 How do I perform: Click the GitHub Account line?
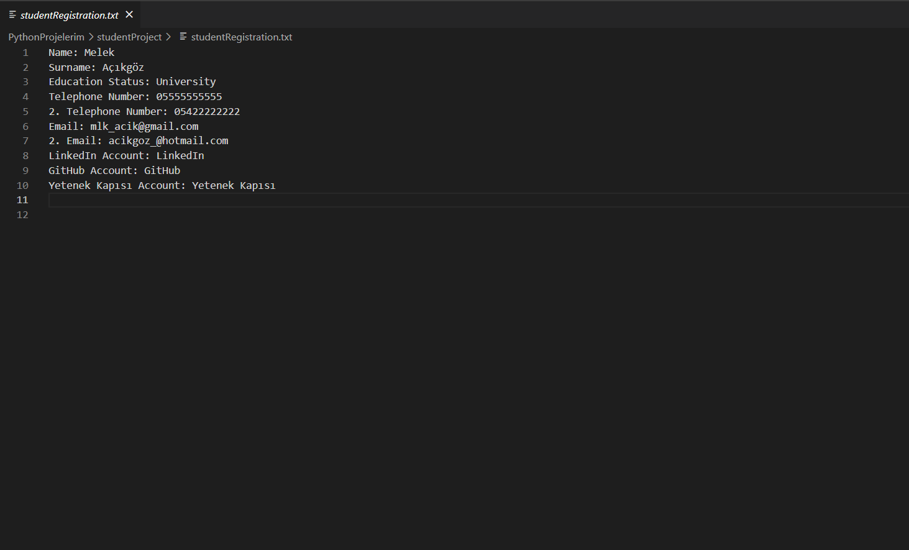tap(114, 170)
